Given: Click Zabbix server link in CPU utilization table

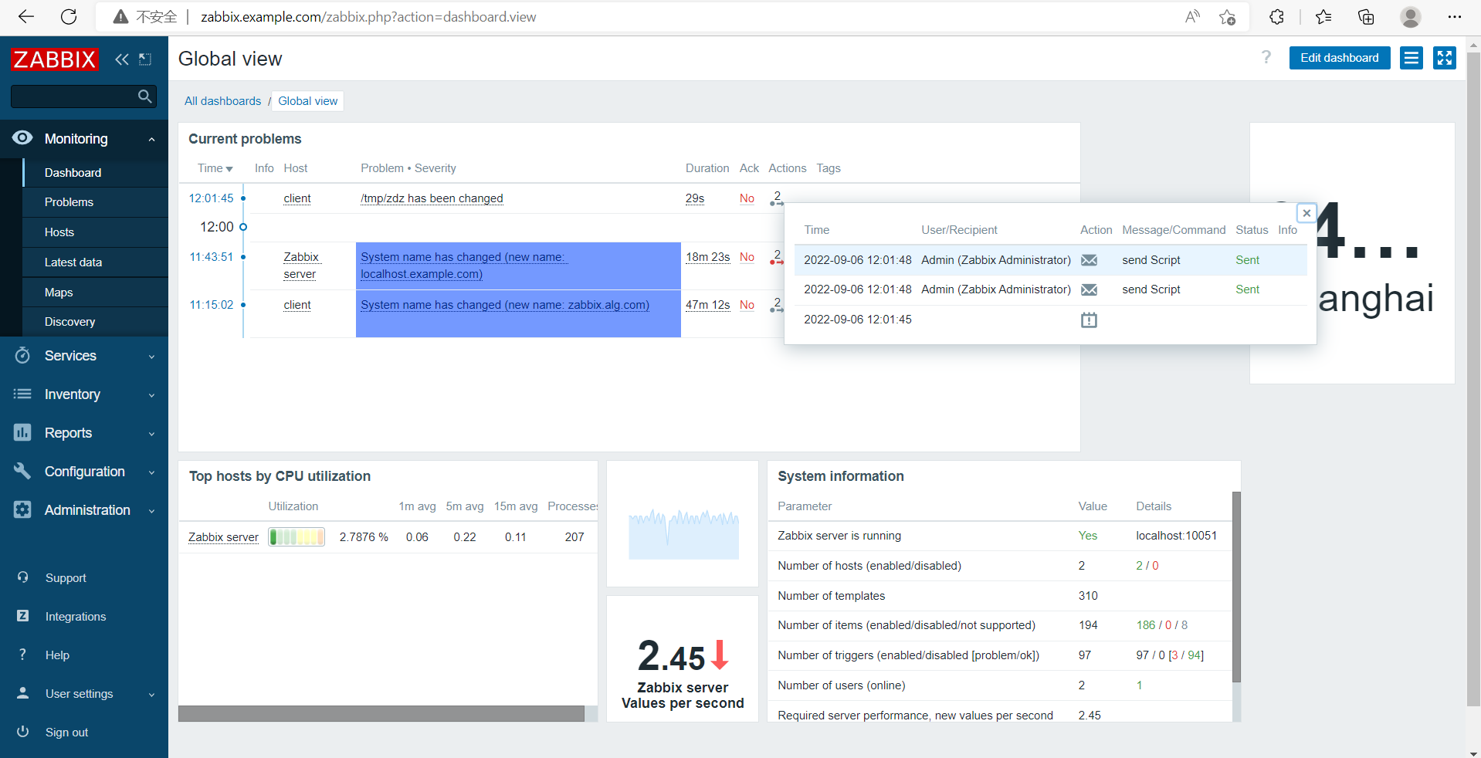Looking at the screenshot, I should tap(223, 537).
